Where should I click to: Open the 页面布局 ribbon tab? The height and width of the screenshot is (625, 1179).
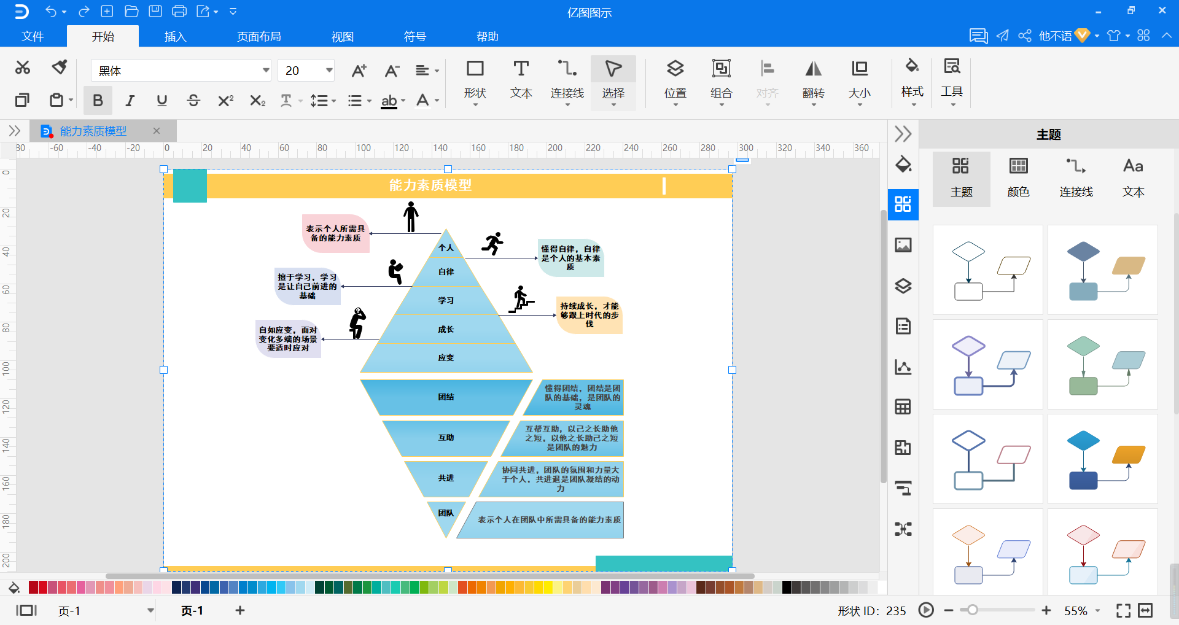(259, 37)
